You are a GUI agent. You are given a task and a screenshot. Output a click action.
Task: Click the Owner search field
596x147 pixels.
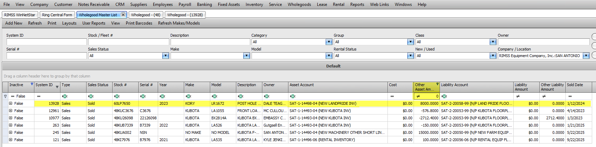coord(544,42)
